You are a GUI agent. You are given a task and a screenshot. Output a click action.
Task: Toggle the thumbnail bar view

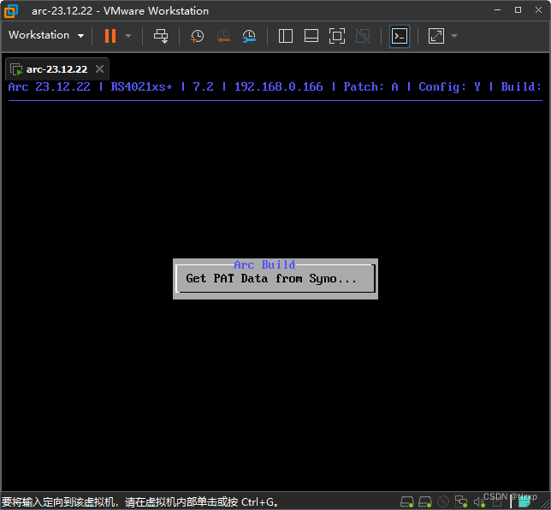(x=311, y=36)
